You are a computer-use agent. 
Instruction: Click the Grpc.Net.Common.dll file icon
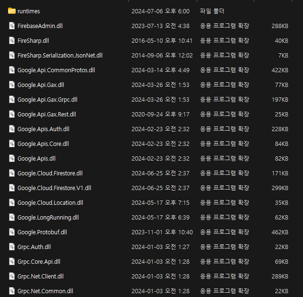coord(12,291)
